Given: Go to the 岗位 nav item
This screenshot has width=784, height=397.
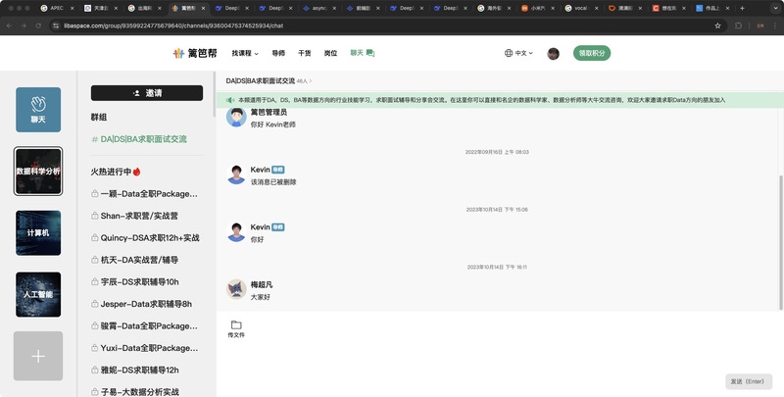Looking at the screenshot, I should [x=330, y=53].
